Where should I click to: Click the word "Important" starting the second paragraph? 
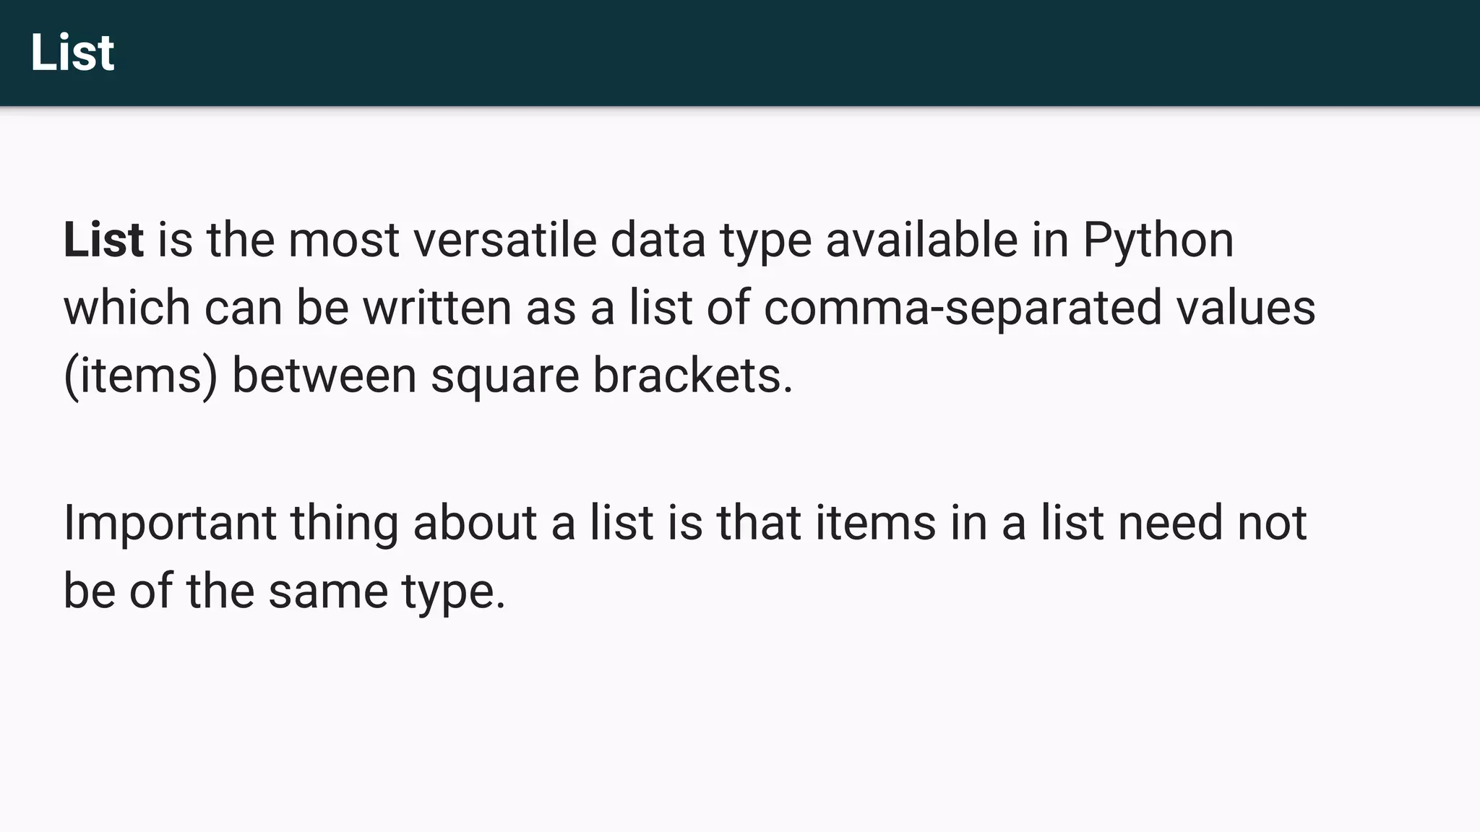(x=170, y=523)
